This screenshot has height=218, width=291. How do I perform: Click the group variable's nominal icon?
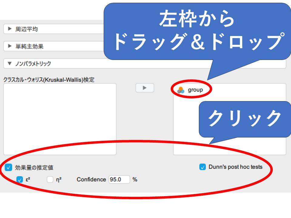pos(181,90)
